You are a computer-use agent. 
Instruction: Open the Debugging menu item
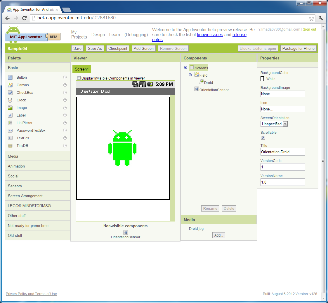[x=136, y=35]
